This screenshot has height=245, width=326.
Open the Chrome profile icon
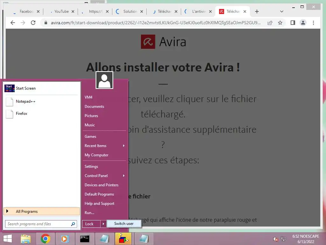click(x=303, y=23)
